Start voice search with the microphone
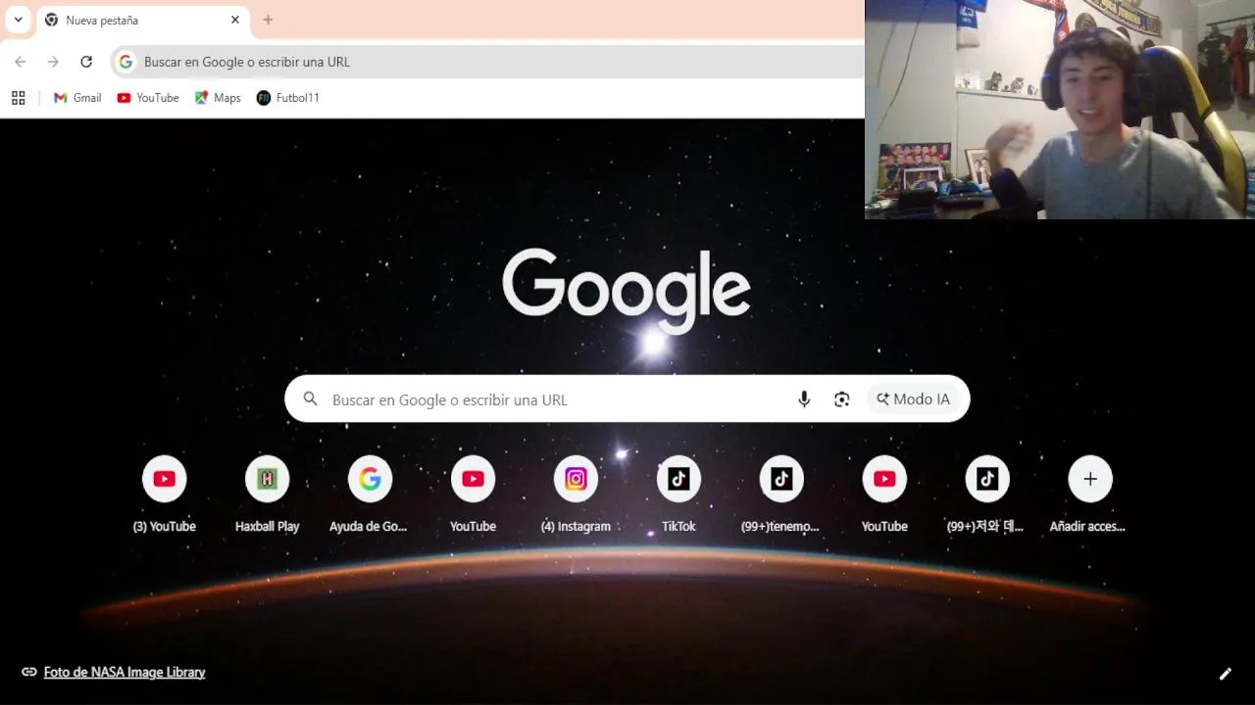The width and height of the screenshot is (1255, 705). click(x=804, y=399)
